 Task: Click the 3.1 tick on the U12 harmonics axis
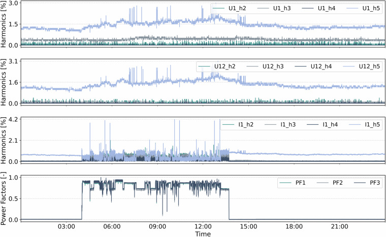point(14,61)
